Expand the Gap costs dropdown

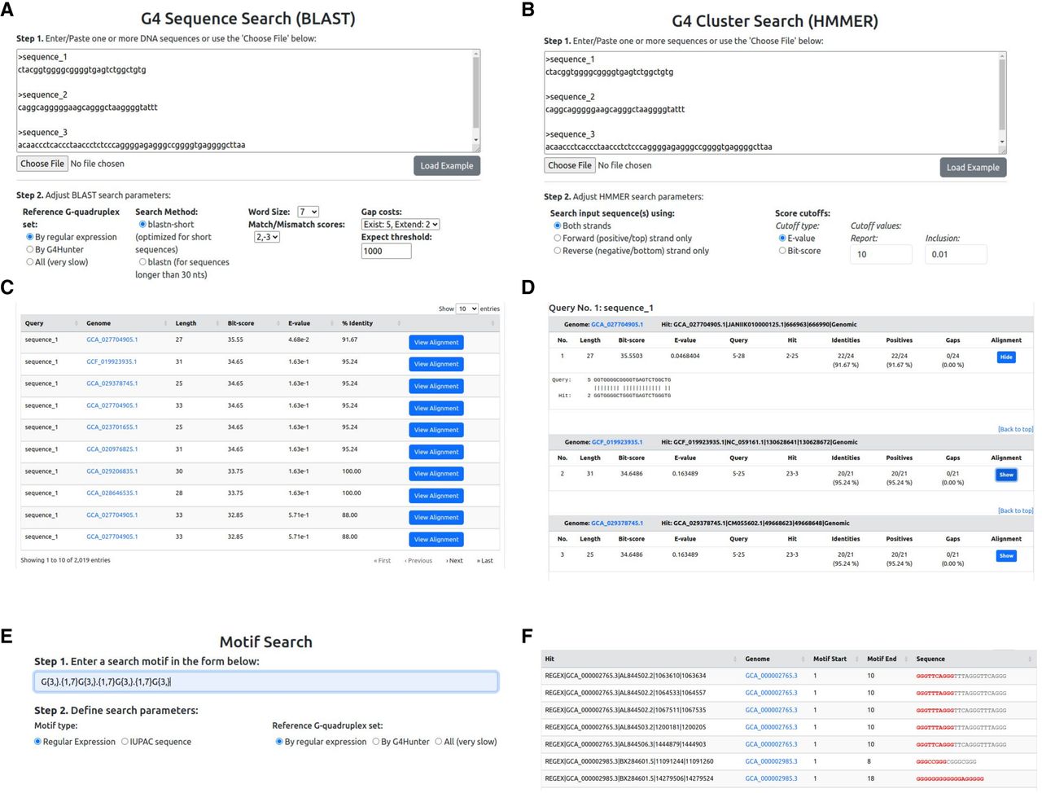pyautogui.click(x=401, y=225)
